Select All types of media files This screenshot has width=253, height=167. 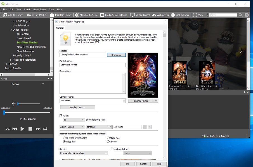64,138
